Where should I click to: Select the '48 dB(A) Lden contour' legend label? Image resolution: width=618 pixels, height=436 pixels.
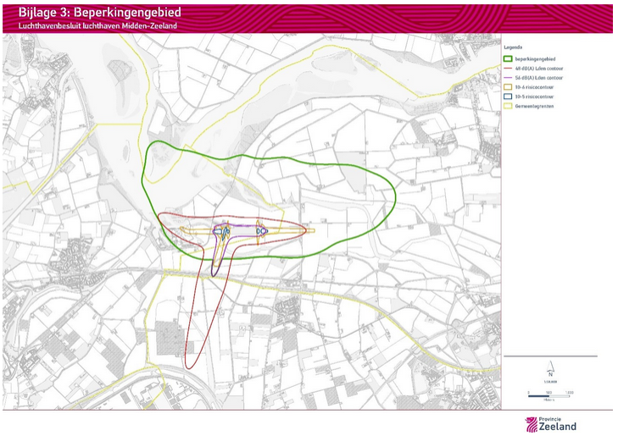tap(539, 69)
